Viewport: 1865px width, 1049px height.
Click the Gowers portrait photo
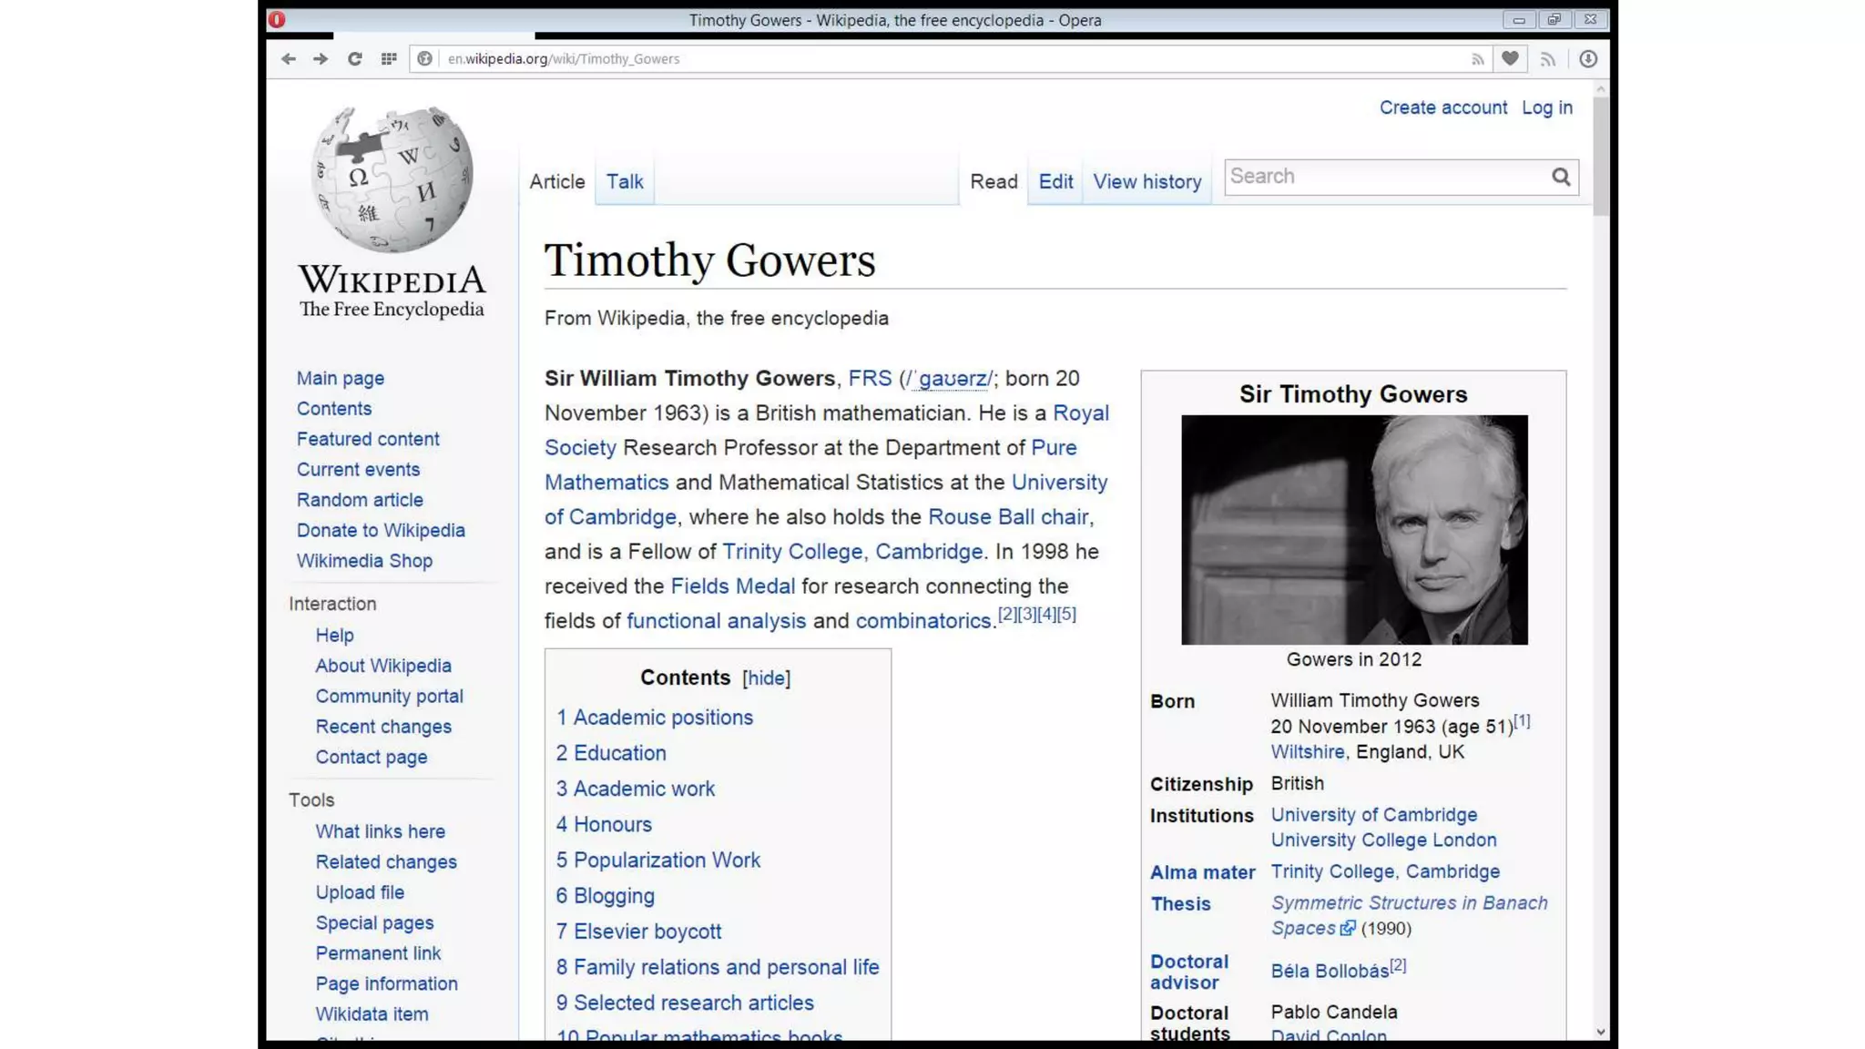tap(1354, 530)
